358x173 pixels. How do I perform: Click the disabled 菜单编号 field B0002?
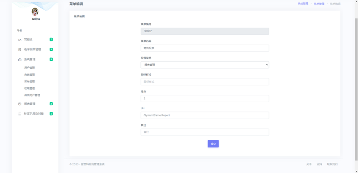(205, 31)
